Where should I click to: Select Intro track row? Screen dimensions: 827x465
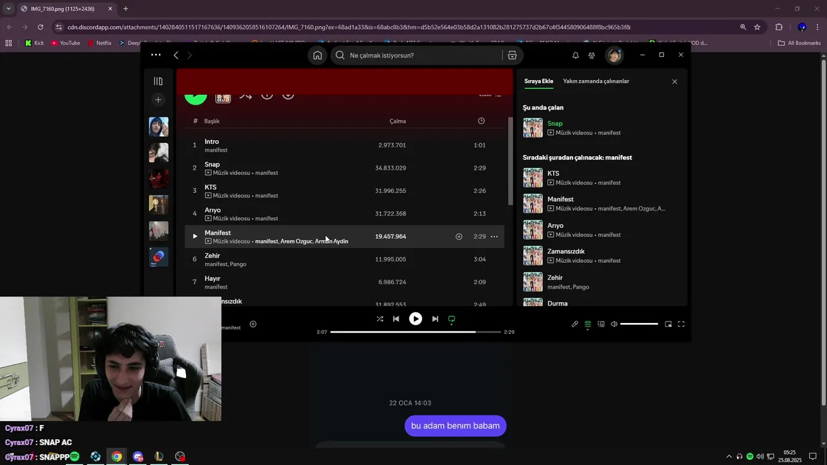click(x=344, y=145)
